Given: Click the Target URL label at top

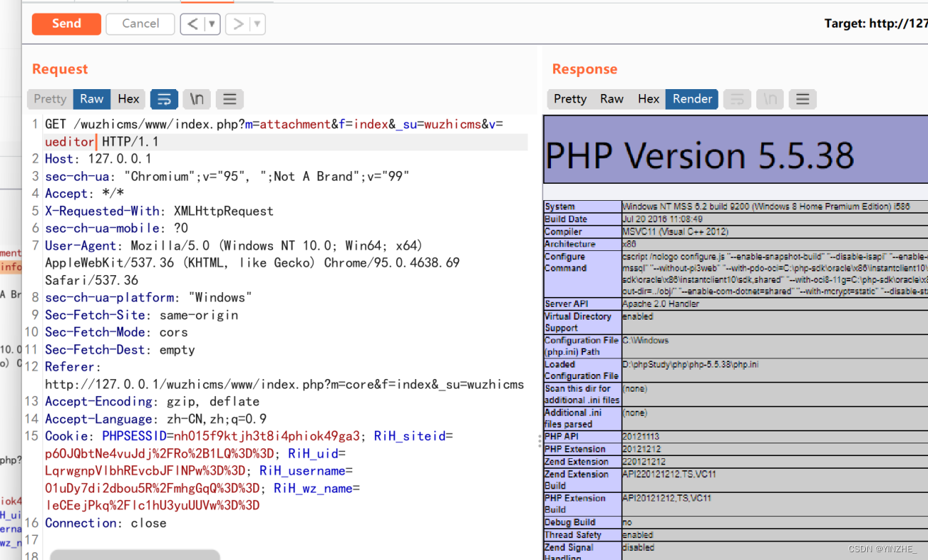Looking at the screenshot, I should 876,23.
